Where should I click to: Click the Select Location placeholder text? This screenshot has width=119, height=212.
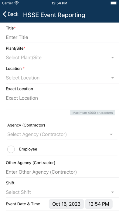click(23, 78)
